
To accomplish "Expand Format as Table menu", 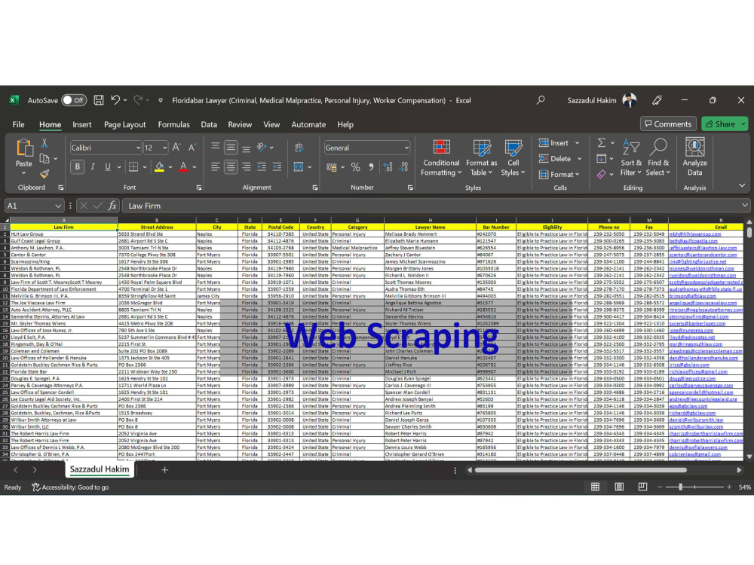I will [481, 157].
